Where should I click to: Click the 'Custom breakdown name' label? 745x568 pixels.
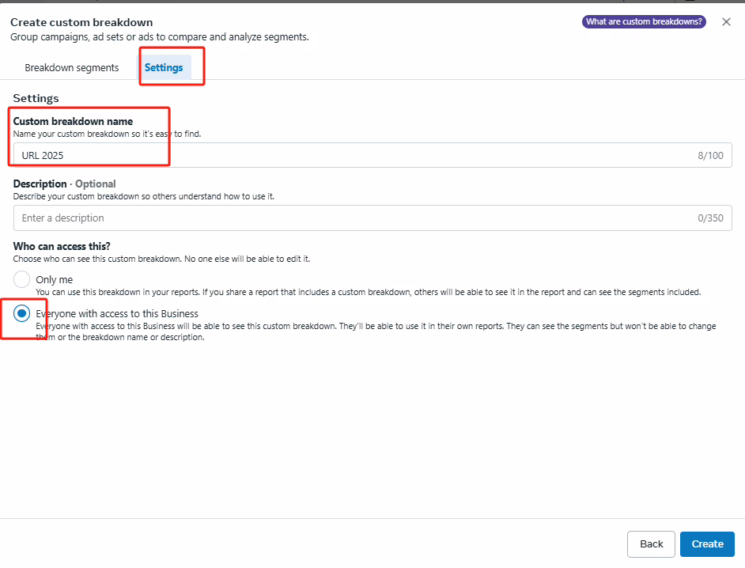73,121
